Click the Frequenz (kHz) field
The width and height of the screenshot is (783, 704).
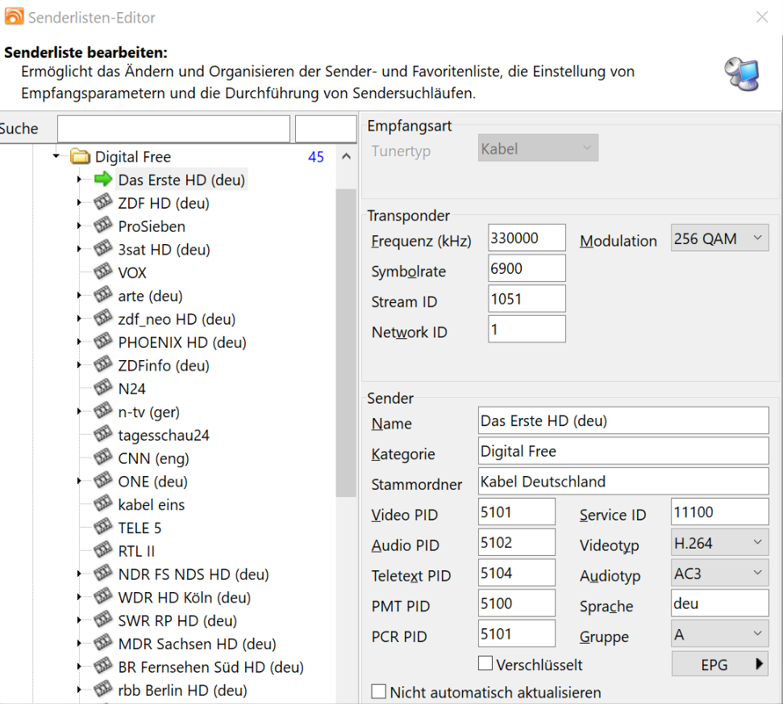point(527,238)
